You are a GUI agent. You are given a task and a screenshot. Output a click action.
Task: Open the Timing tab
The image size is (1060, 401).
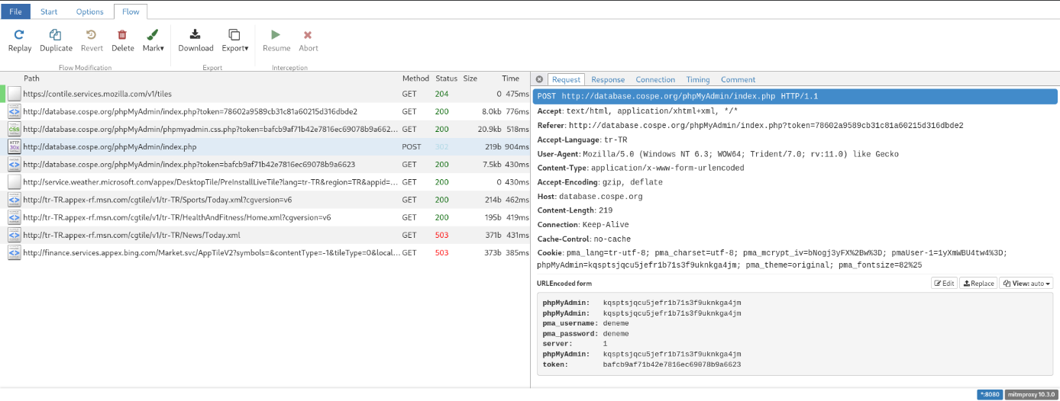pyautogui.click(x=698, y=79)
